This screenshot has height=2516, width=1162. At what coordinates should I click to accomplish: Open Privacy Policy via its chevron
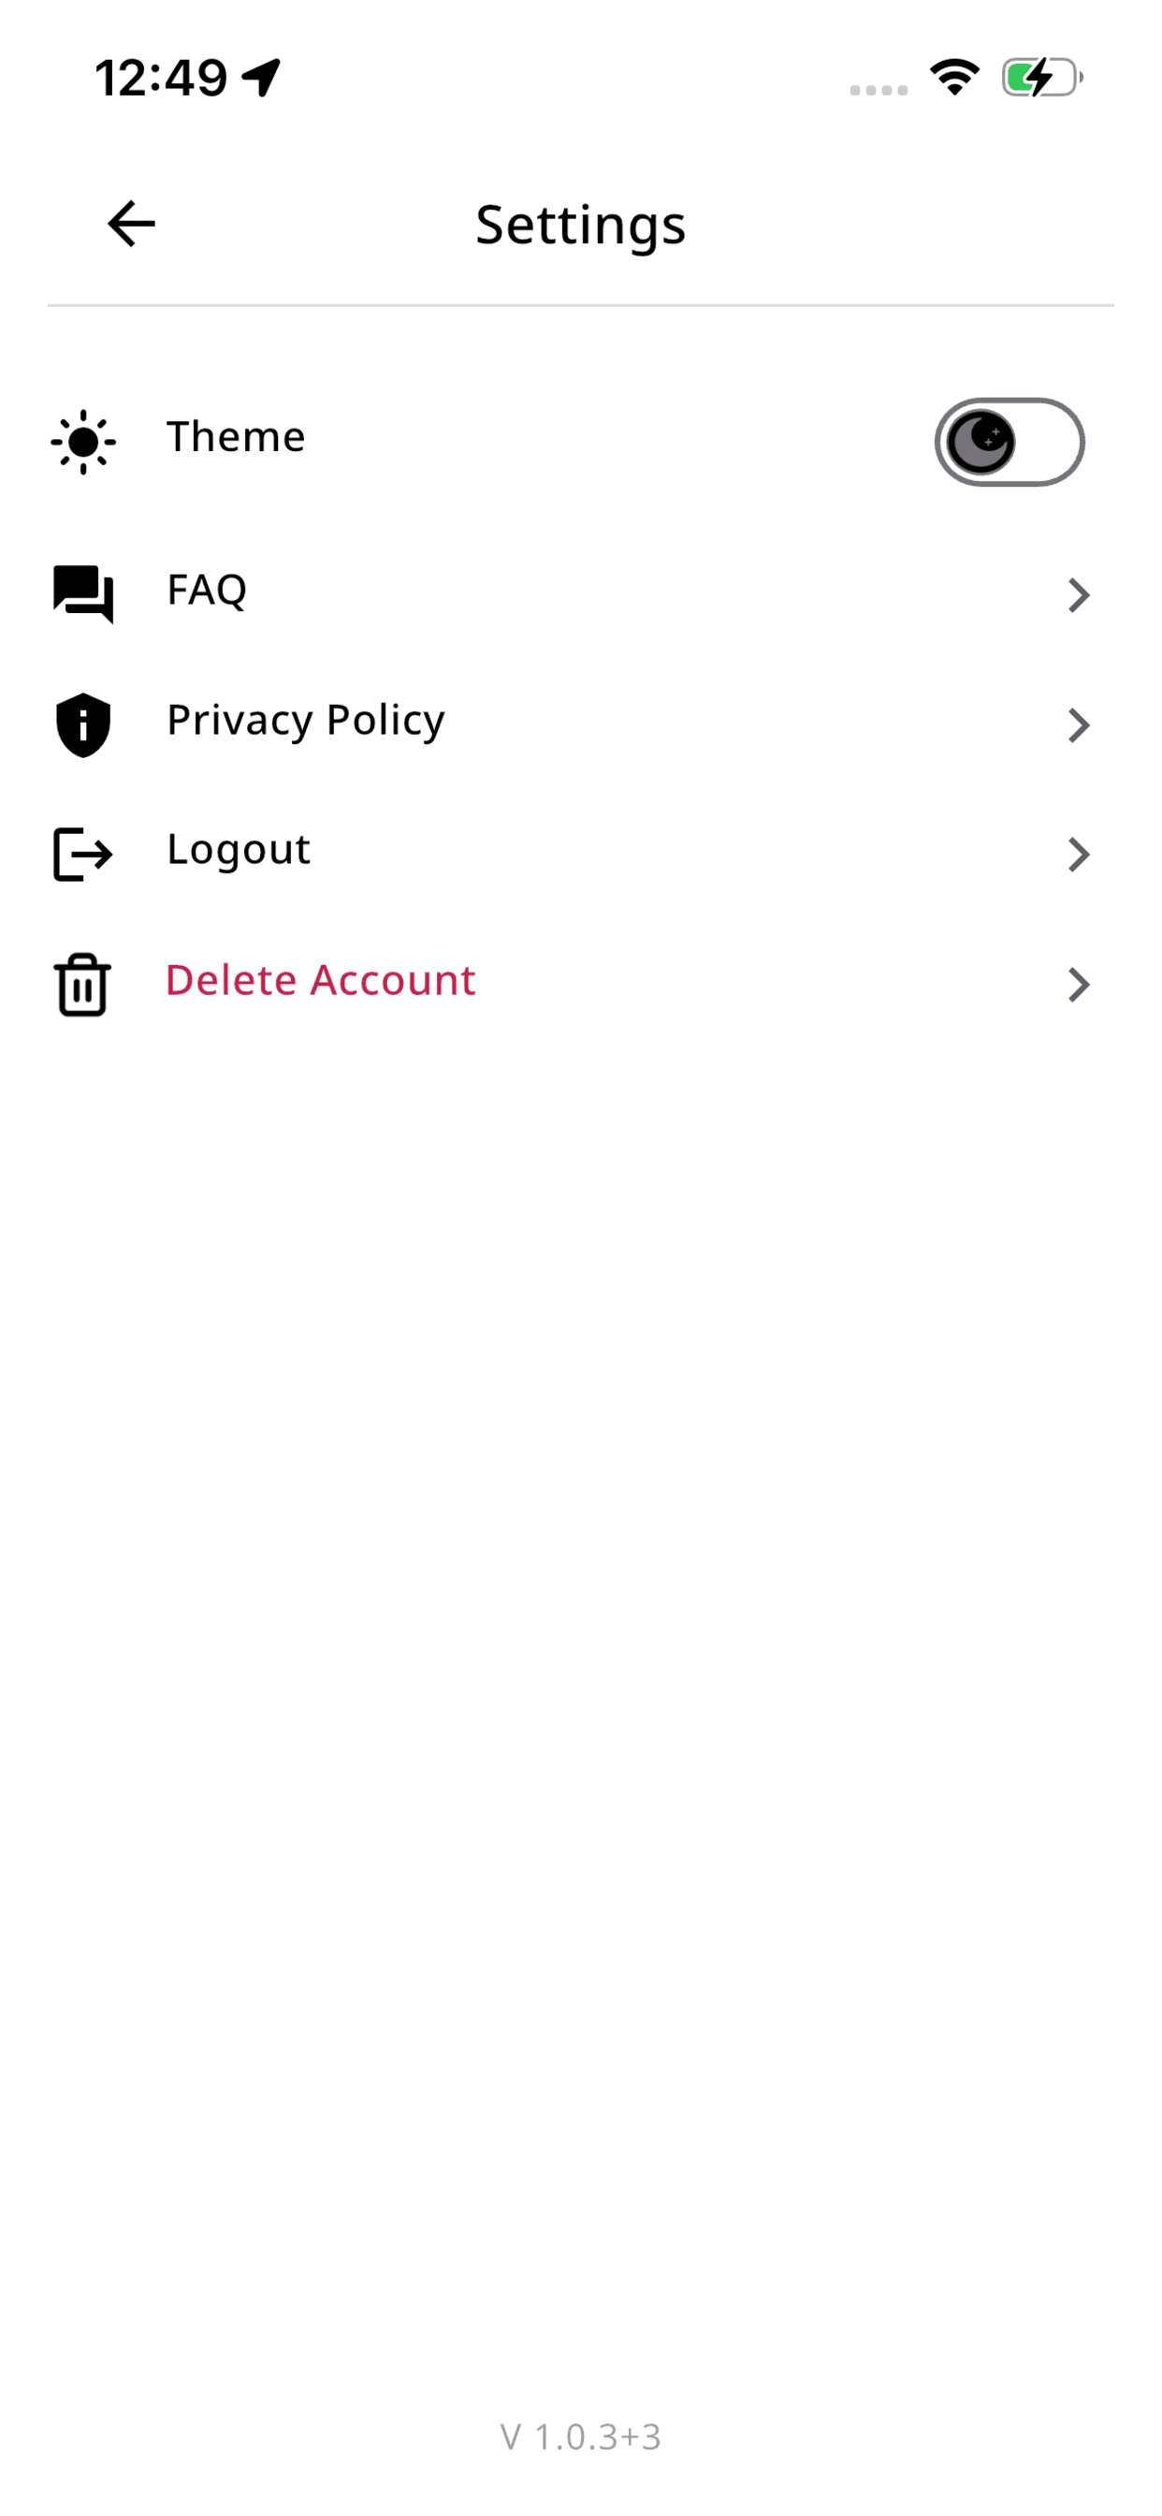coord(1078,724)
